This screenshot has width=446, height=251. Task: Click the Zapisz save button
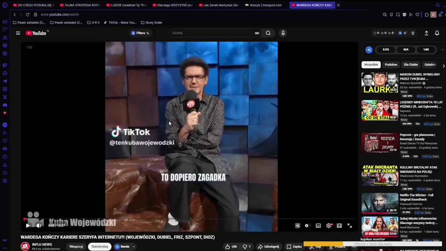pyautogui.click(x=294, y=246)
